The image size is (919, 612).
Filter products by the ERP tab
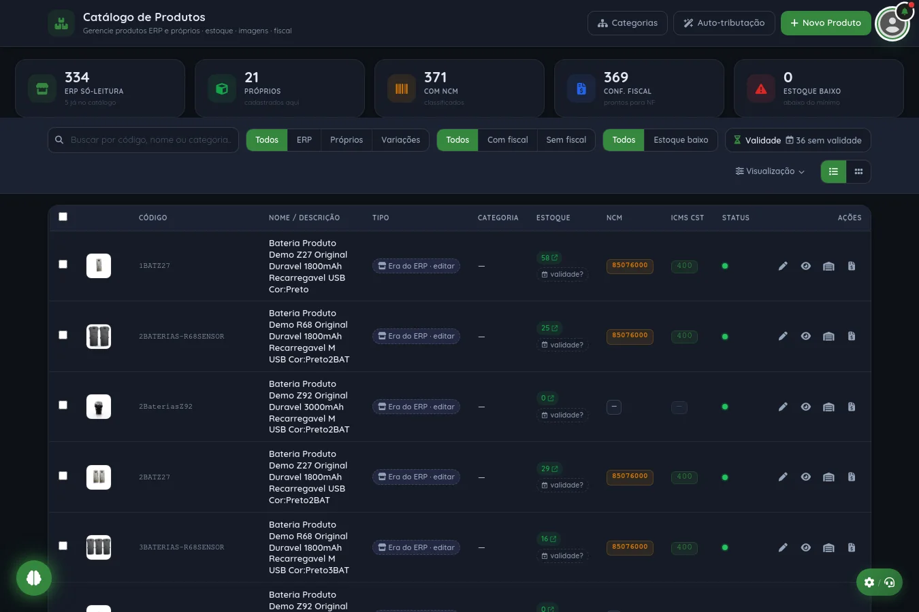click(304, 140)
